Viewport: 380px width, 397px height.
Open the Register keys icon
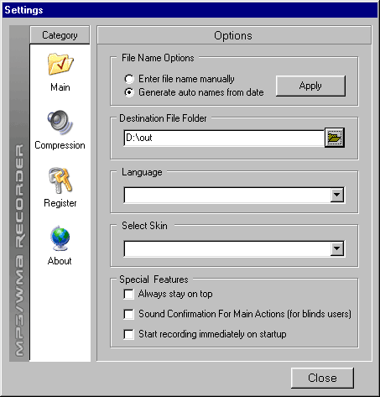point(60,180)
